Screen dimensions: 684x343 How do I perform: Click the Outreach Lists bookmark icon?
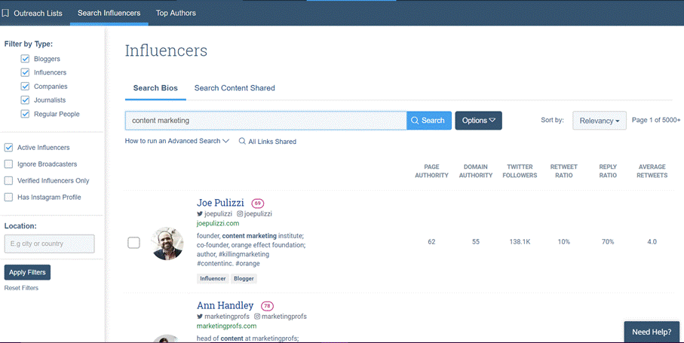(x=6, y=13)
